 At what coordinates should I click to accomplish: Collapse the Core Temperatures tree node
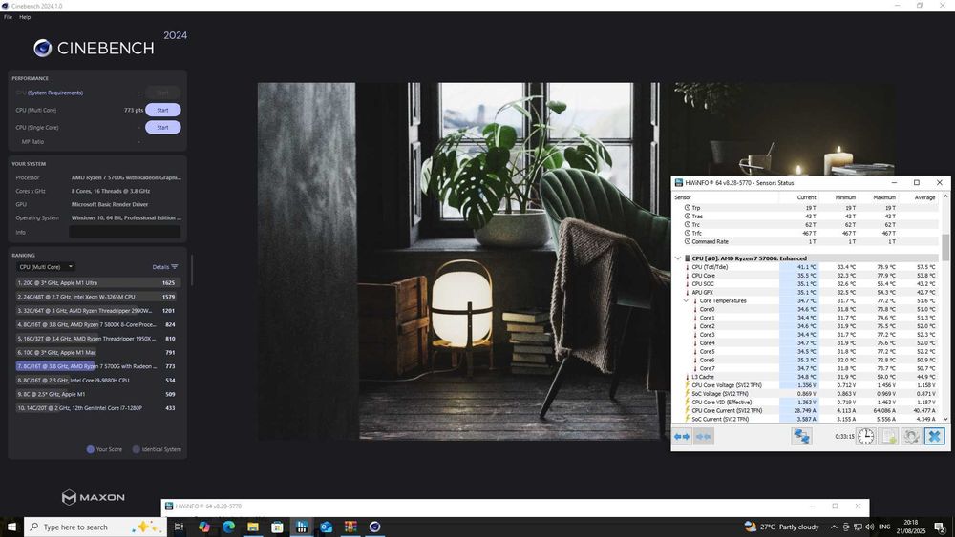[686, 300]
